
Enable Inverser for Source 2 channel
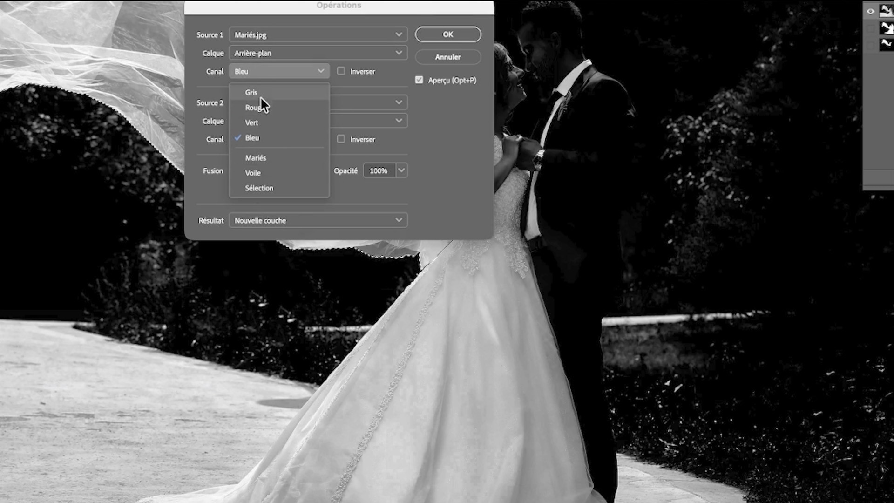[341, 139]
